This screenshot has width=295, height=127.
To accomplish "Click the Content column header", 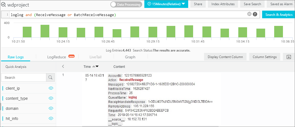I will [x=119, y=66].
